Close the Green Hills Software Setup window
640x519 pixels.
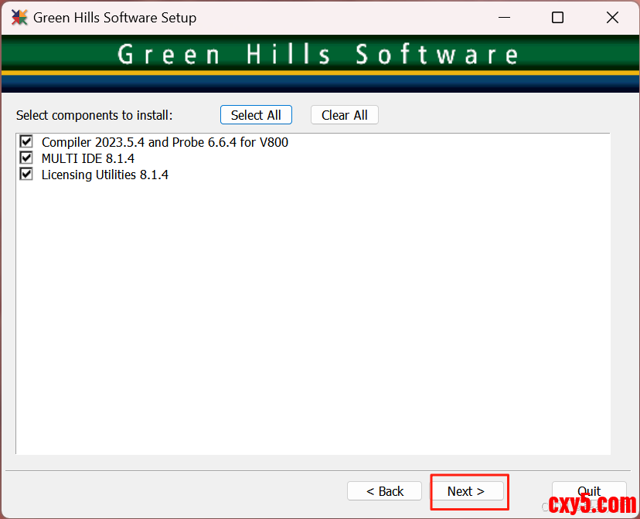pyautogui.click(x=612, y=18)
